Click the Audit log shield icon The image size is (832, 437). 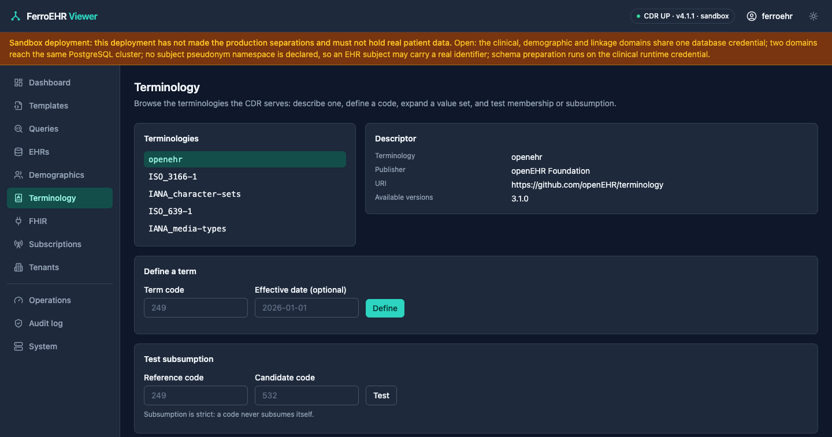[18, 323]
